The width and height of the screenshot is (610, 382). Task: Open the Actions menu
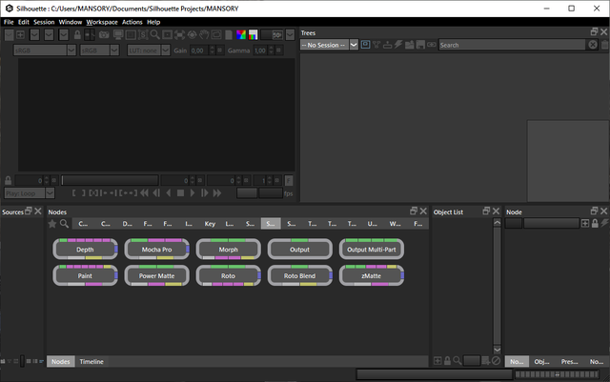tap(132, 22)
